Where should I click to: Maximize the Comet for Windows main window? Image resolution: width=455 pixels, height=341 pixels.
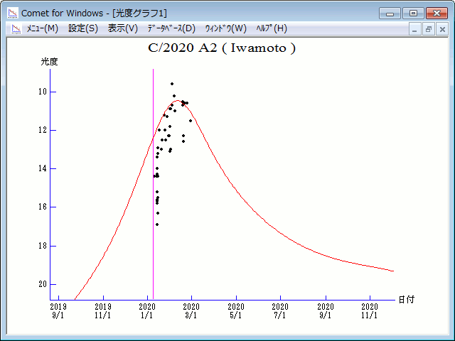(413, 13)
